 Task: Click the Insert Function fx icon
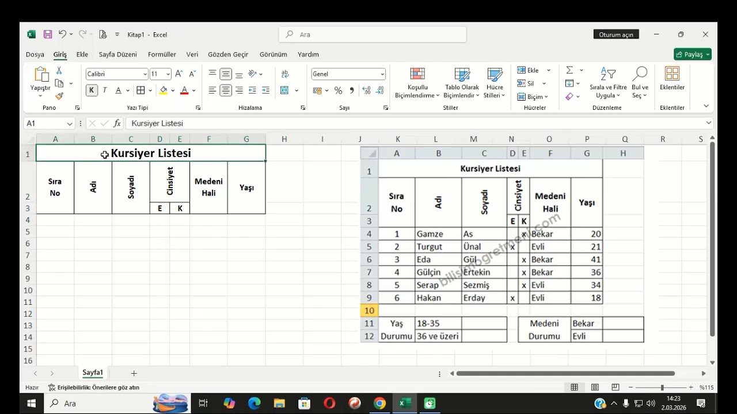(x=117, y=123)
